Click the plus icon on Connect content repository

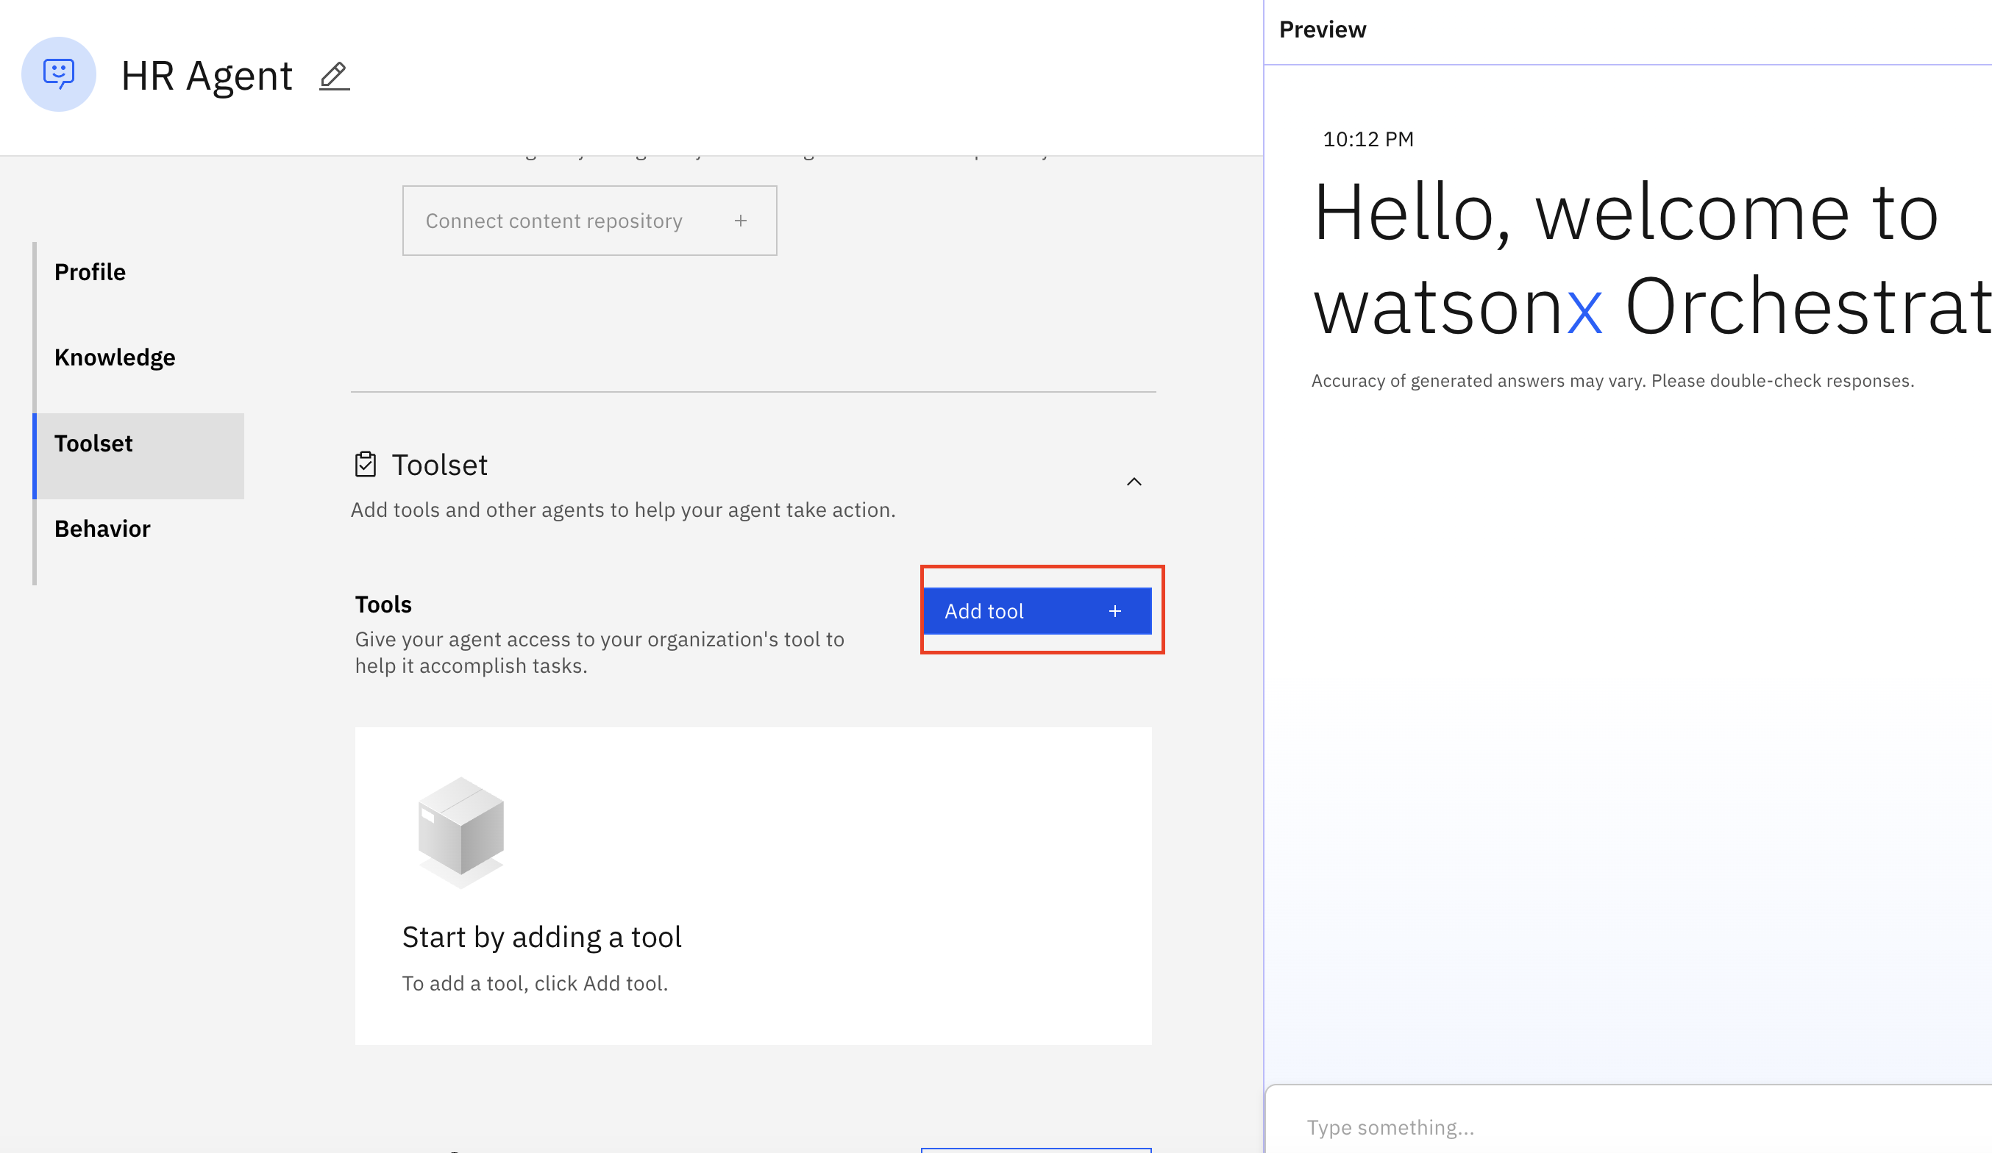pos(741,221)
